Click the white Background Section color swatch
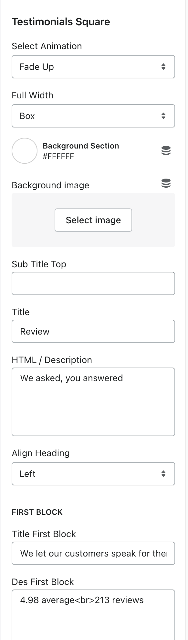 [x=25, y=151]
